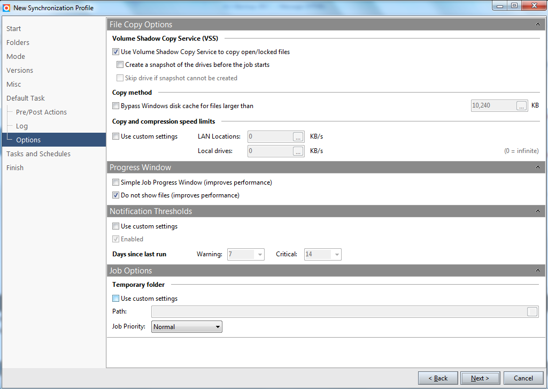548x389 pixels.
Task: Check Bypass Windows disk cache option
Action: click(x=115, y=105)
